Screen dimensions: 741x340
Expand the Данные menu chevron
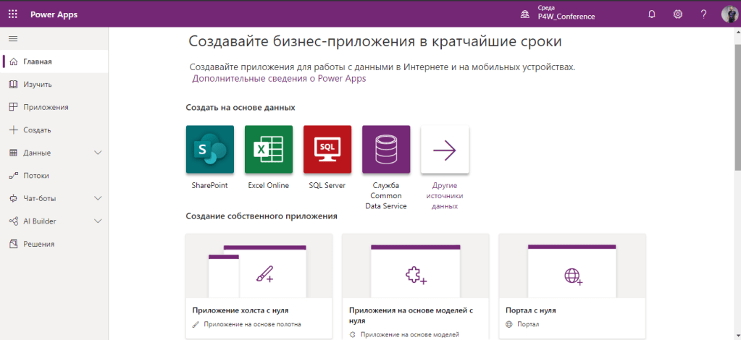click(99, 153)
